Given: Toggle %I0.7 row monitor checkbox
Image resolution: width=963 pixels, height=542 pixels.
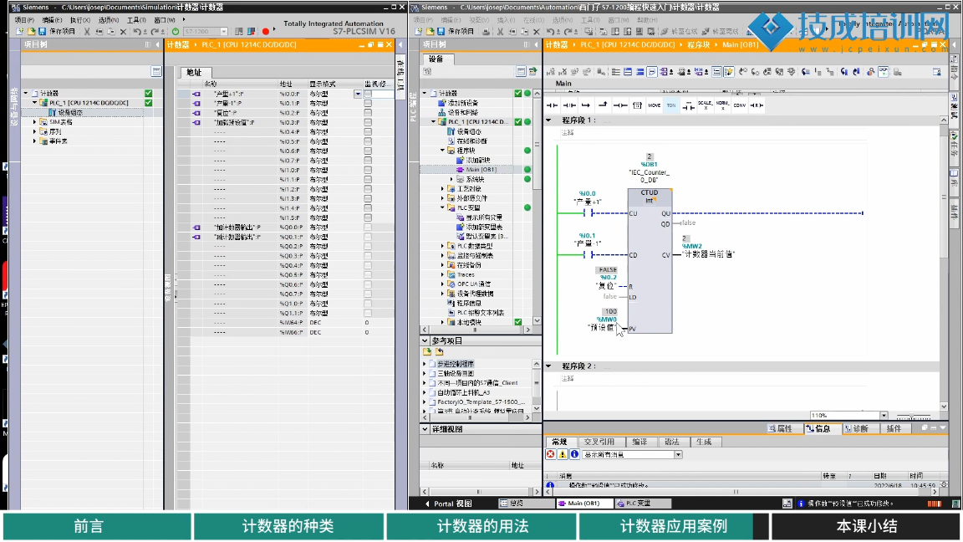Looking at the screenshot, I should [x=367, y=161].
